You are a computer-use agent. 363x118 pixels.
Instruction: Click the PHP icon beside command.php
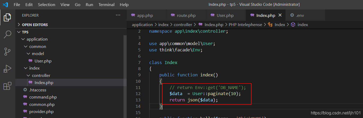tap(25, 97)
